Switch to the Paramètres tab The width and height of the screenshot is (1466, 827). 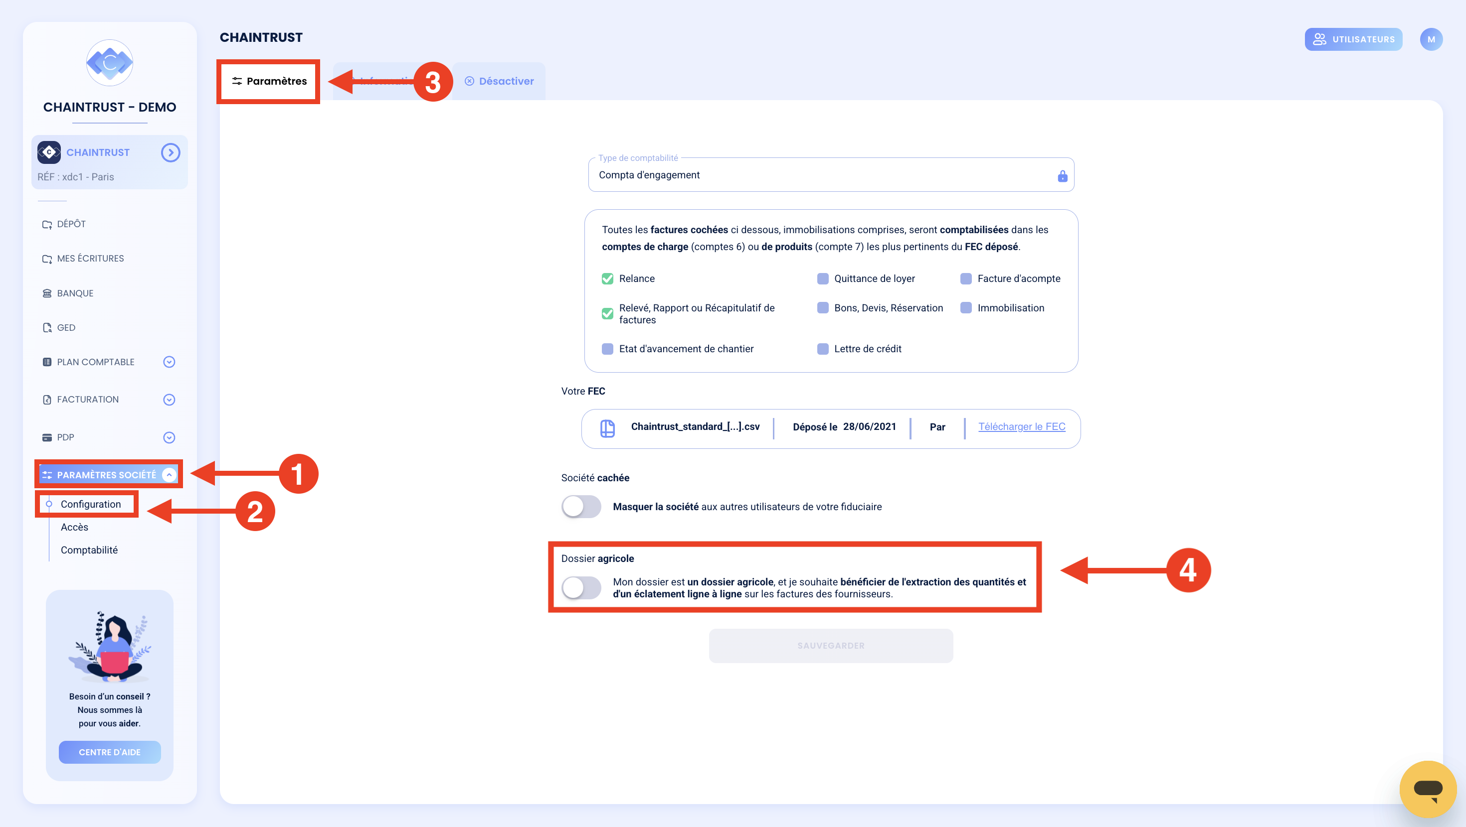tap(269, 81)
